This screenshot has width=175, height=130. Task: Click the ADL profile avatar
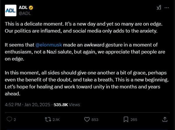[x=10, y=10]
